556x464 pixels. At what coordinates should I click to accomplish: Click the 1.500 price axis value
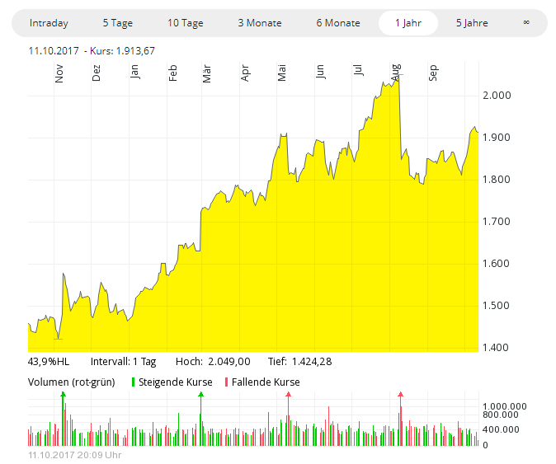point(496,306)
